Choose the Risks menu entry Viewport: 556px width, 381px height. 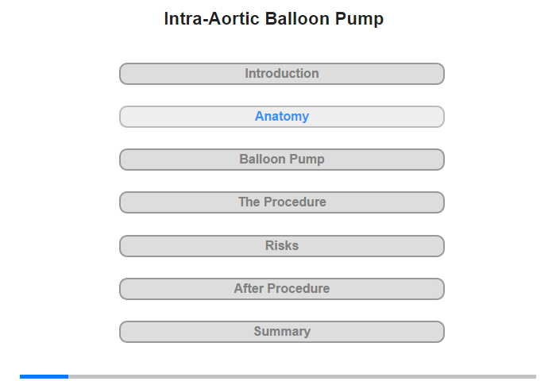tap(282, 246)
